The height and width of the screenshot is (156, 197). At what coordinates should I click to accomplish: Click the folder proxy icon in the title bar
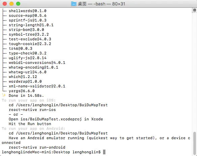[x=74, y=4]
